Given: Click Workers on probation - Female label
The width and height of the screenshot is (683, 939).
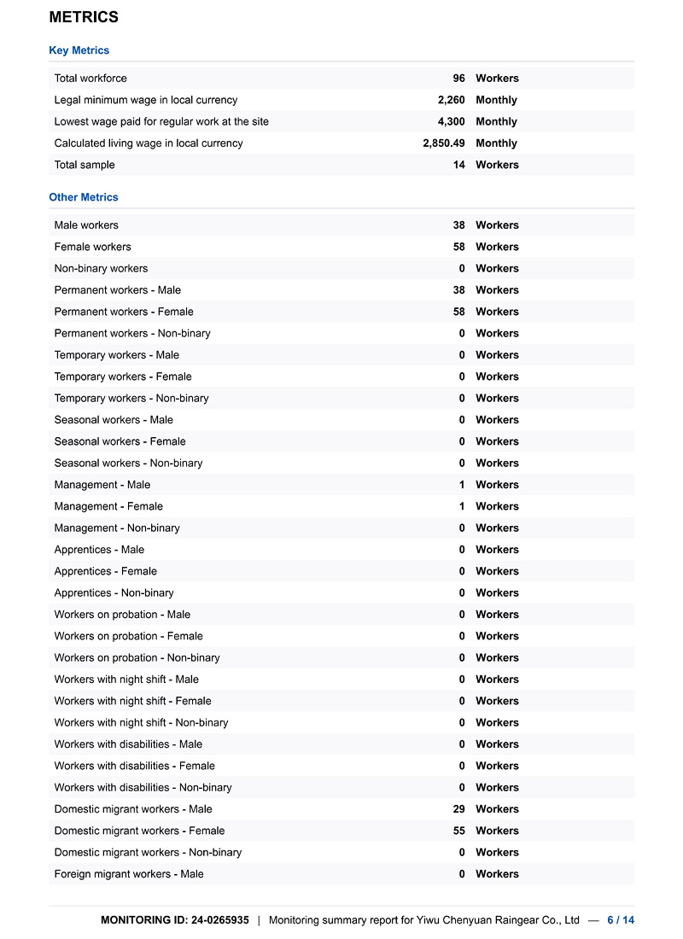Looking at the screenshot, I should [129, 636].
